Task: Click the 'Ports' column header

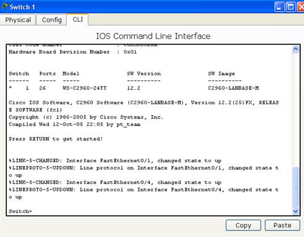Action: pos(47,73)
